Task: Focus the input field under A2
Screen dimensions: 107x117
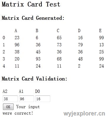Action: tap(10, 99)
